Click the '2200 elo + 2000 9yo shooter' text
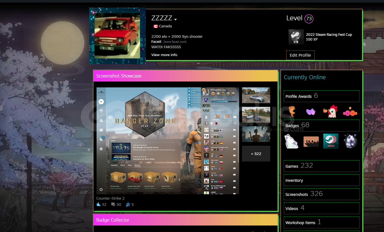This screenshot has width=384, height=232. (x=177, y=37)
